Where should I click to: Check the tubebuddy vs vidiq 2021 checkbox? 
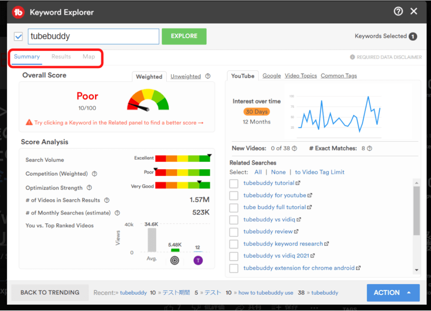tap(234, 256)
